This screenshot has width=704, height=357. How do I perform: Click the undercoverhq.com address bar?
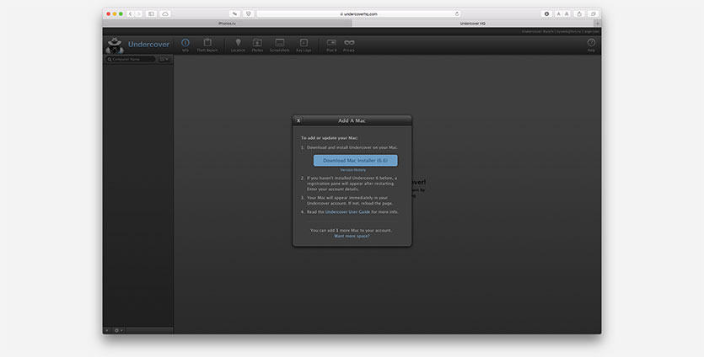[358, 14]
